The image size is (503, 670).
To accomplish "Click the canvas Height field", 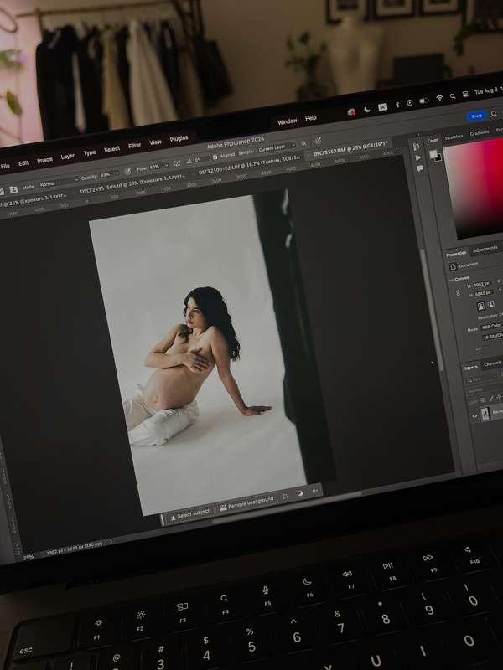I will [484, 294].
